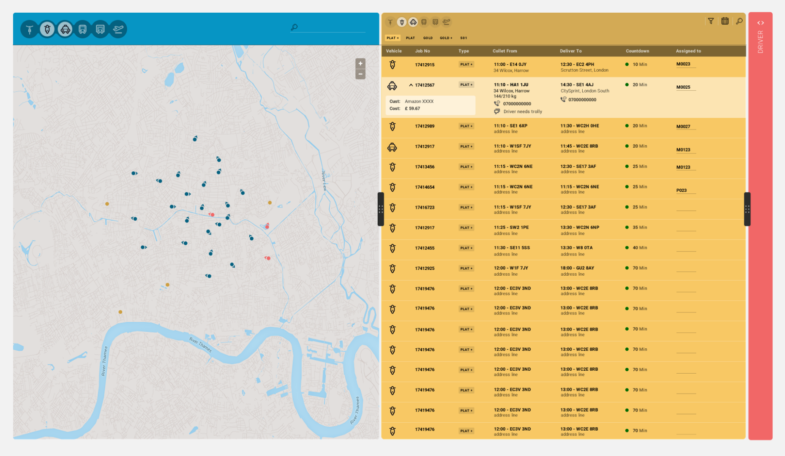Select job number 17412989
Viewport: 785px width, 456px height.
click(425, 126)
